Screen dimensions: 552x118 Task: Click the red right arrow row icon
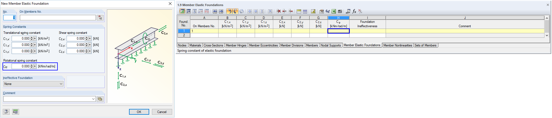291,11
